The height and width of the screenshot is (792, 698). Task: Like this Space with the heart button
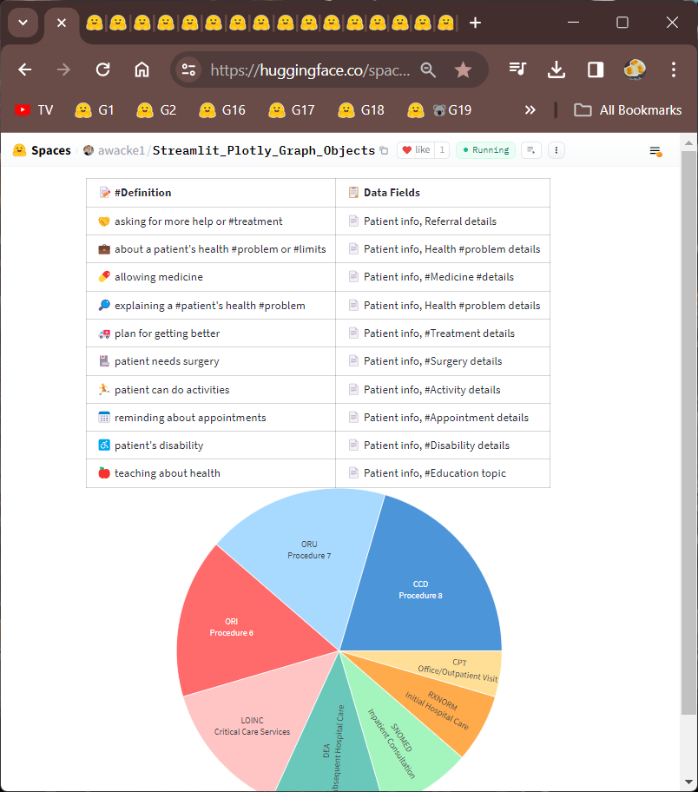(x=416, y=150)
